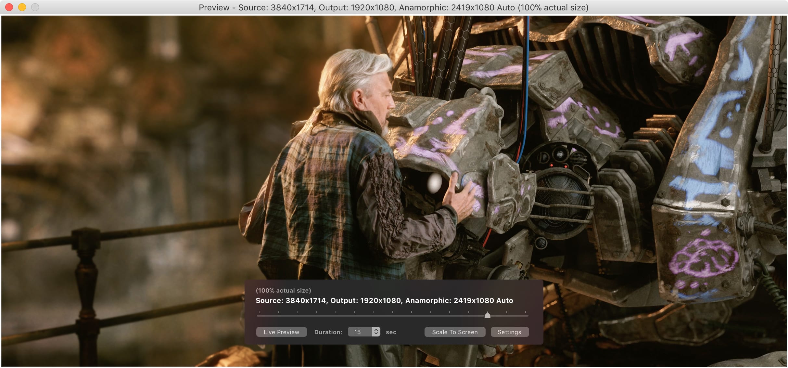Increase the preview duration using the up stepper

[x=376, y=330]
